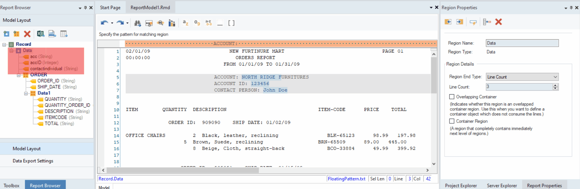This screenshot has width=580, height=189.
Task: Select the digits '09' pattern icon
Action: click(197, 23)
